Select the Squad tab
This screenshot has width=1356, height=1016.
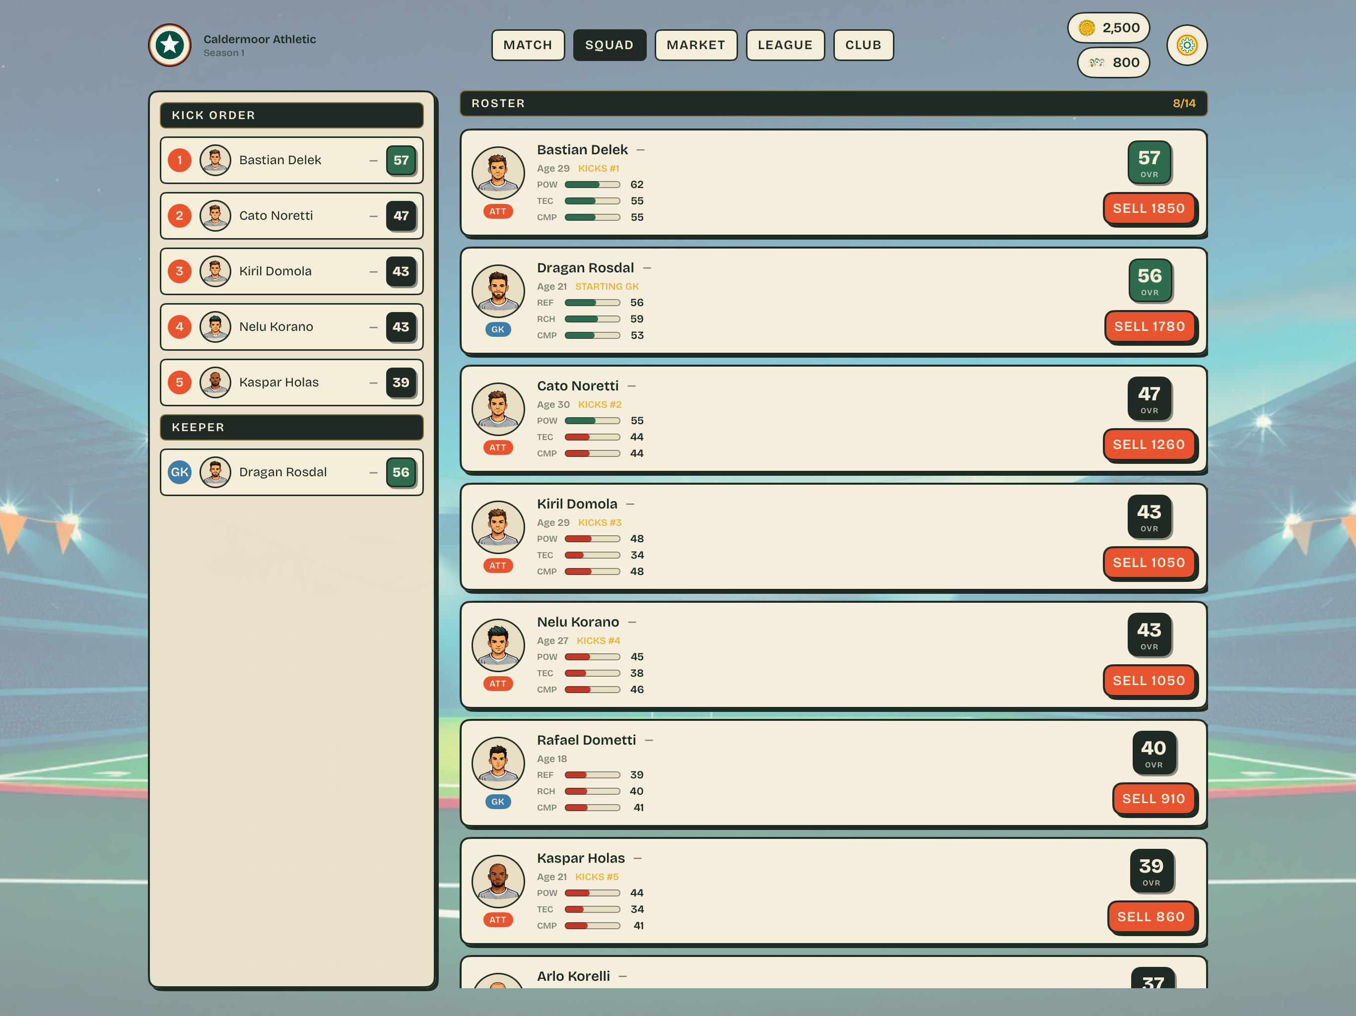(610, 45)
